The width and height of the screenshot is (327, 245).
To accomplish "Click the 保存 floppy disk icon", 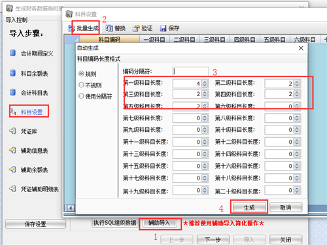I will tap(163, 28).
